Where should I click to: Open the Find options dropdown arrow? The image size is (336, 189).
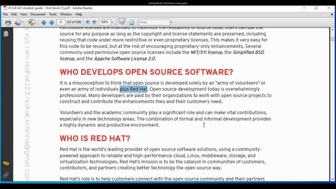[171, 22]
